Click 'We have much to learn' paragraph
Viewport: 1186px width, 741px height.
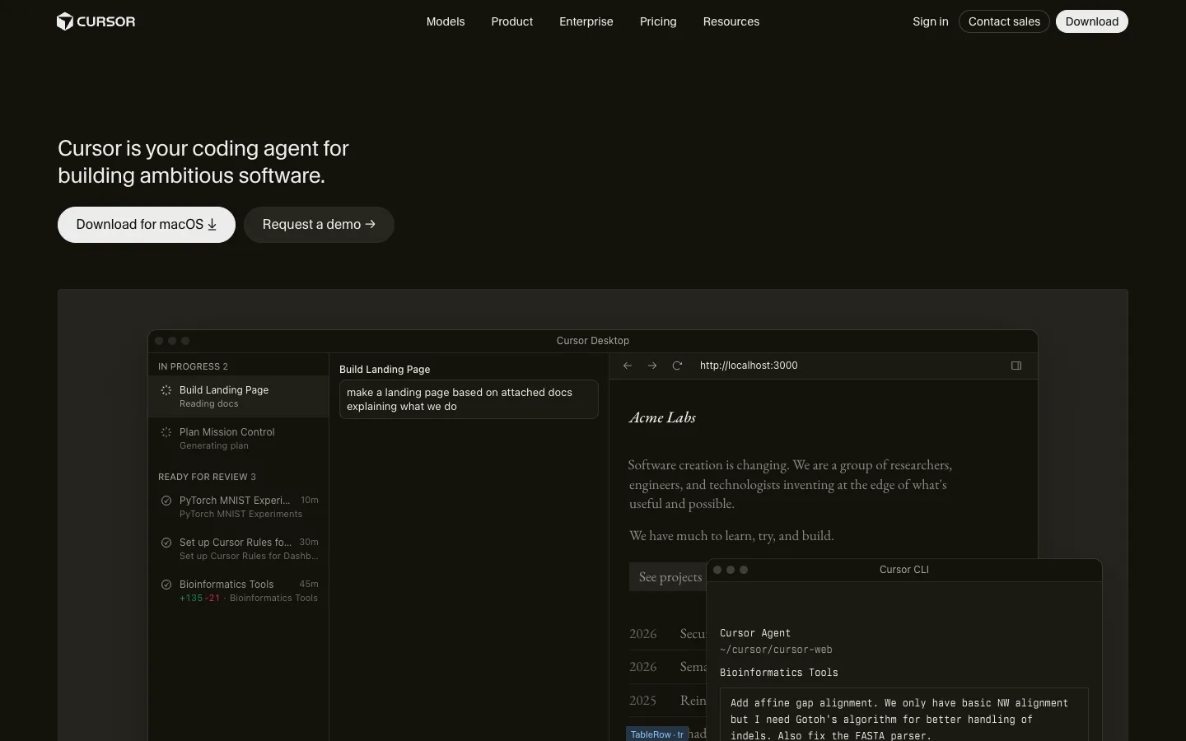click(731, 536)
